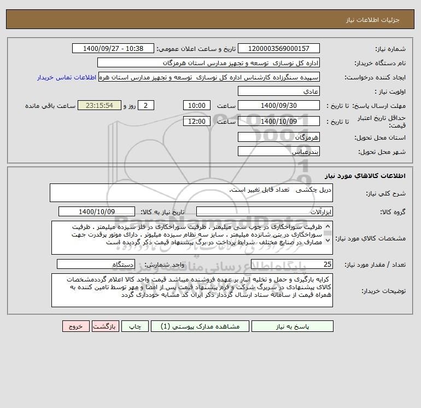Click the خروج exit button
421x408 pixels.
(x=75, y=326)
